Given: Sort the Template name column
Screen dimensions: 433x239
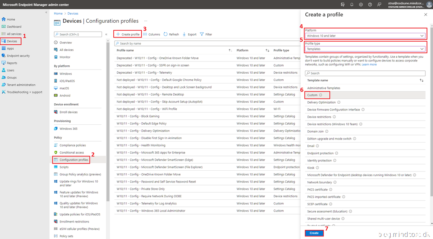Looking at the screenshot, I should (x=422, y=81).
